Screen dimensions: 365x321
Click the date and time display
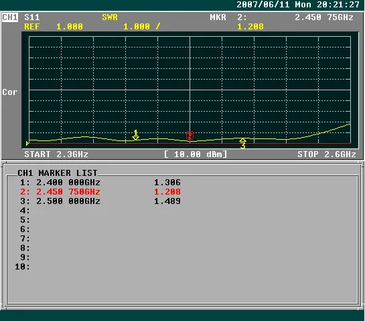click(x=298, y=5)
